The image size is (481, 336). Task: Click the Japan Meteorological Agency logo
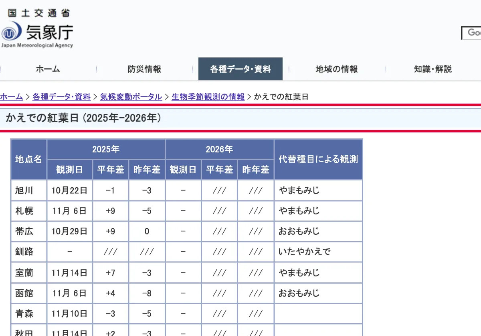37,34
